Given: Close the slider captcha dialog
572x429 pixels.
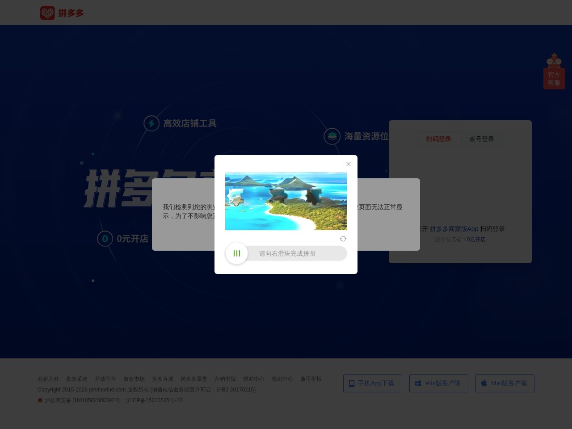Looking at the screenshot, I should tap(349, 164).
